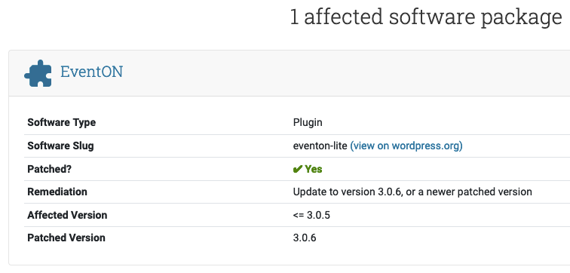This screenshot has height=273, width=570.
Task: Click the 'or a newer patched version' phrase
Action: coord(469,192)
